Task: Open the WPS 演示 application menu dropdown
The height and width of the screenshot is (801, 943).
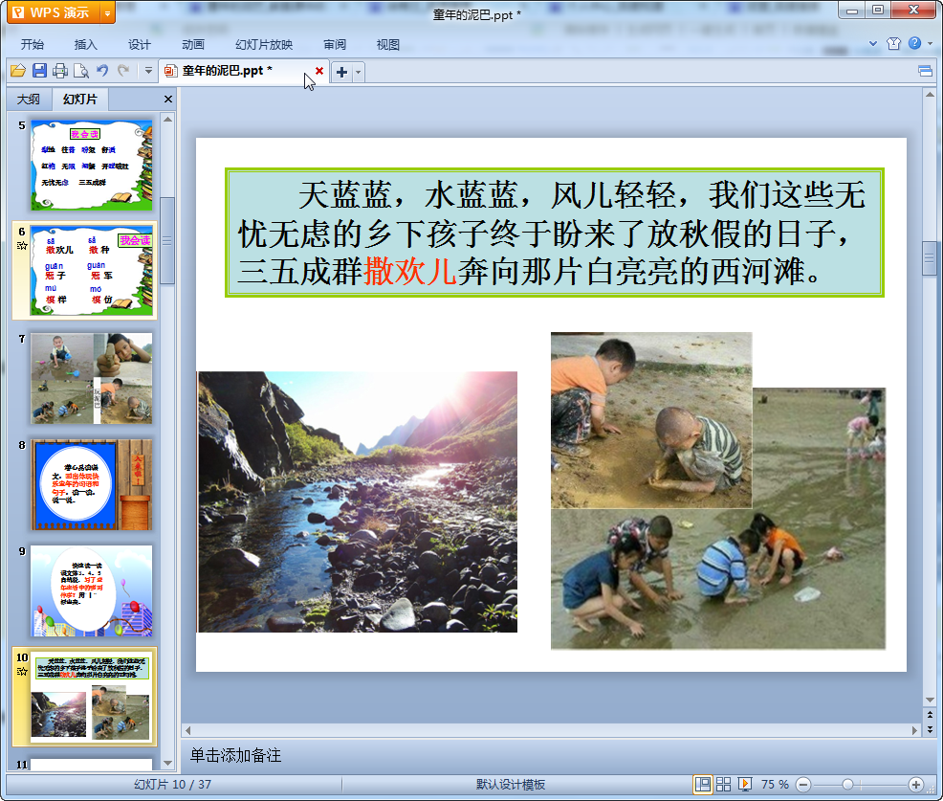Action: [x=107, y=12]
